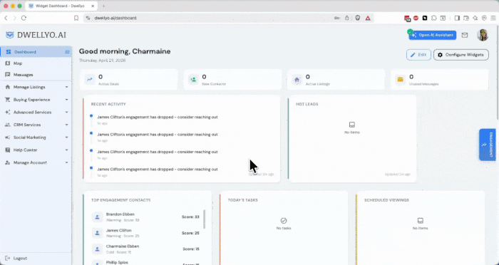Open the user profile avatar
Image resolution: width=499 pixels, height=265 pixels.
483,35
